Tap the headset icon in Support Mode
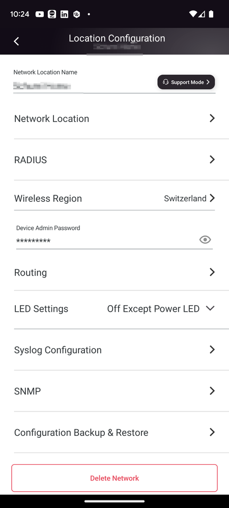Viewport: 229px width, 508px height. click(x=165, y=82)
